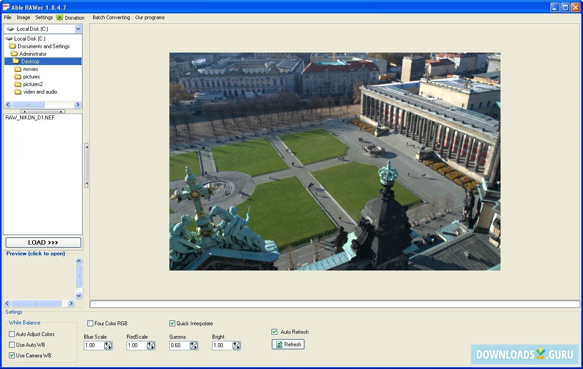Click the folder tree horizontal scrollbar thumb
Image resolution: width=583 pixels, height=369 pixels.
[28, 105]
